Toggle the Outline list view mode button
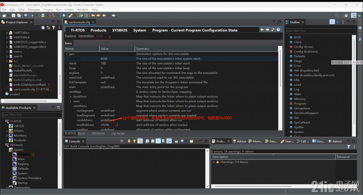The image size is (363, 195). click(332, 22)
